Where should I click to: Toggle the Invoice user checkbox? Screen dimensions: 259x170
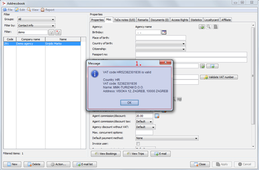pos(138,144)
